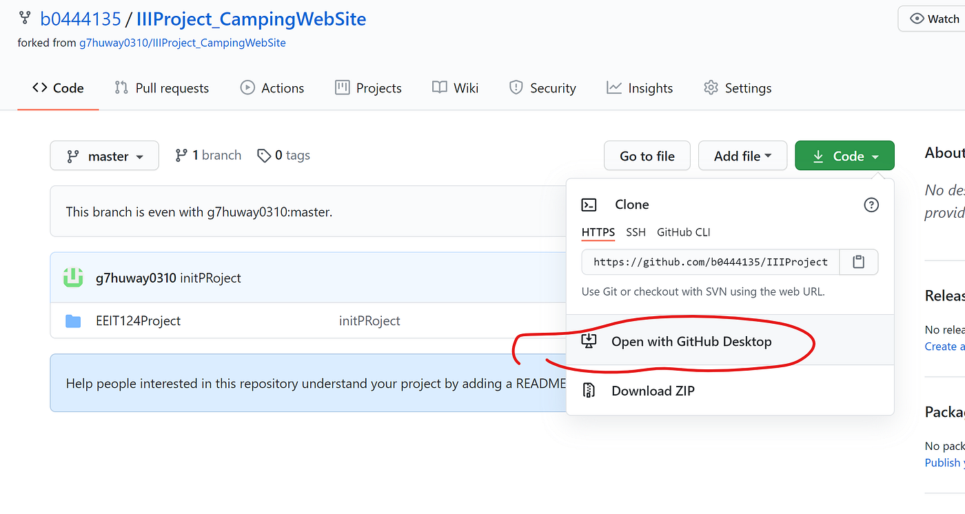This screenshot has width=965, height=514.
Task: Copy the clone URL with clipboard icon
Action: pos(858,262)
